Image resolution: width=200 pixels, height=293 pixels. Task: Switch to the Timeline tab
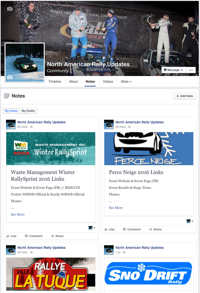coord(55,82)
